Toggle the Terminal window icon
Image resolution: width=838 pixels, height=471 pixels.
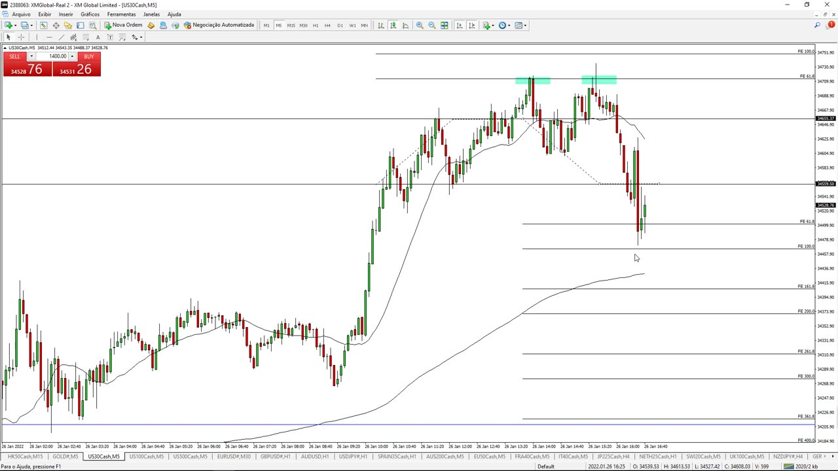tap(80, 26)
